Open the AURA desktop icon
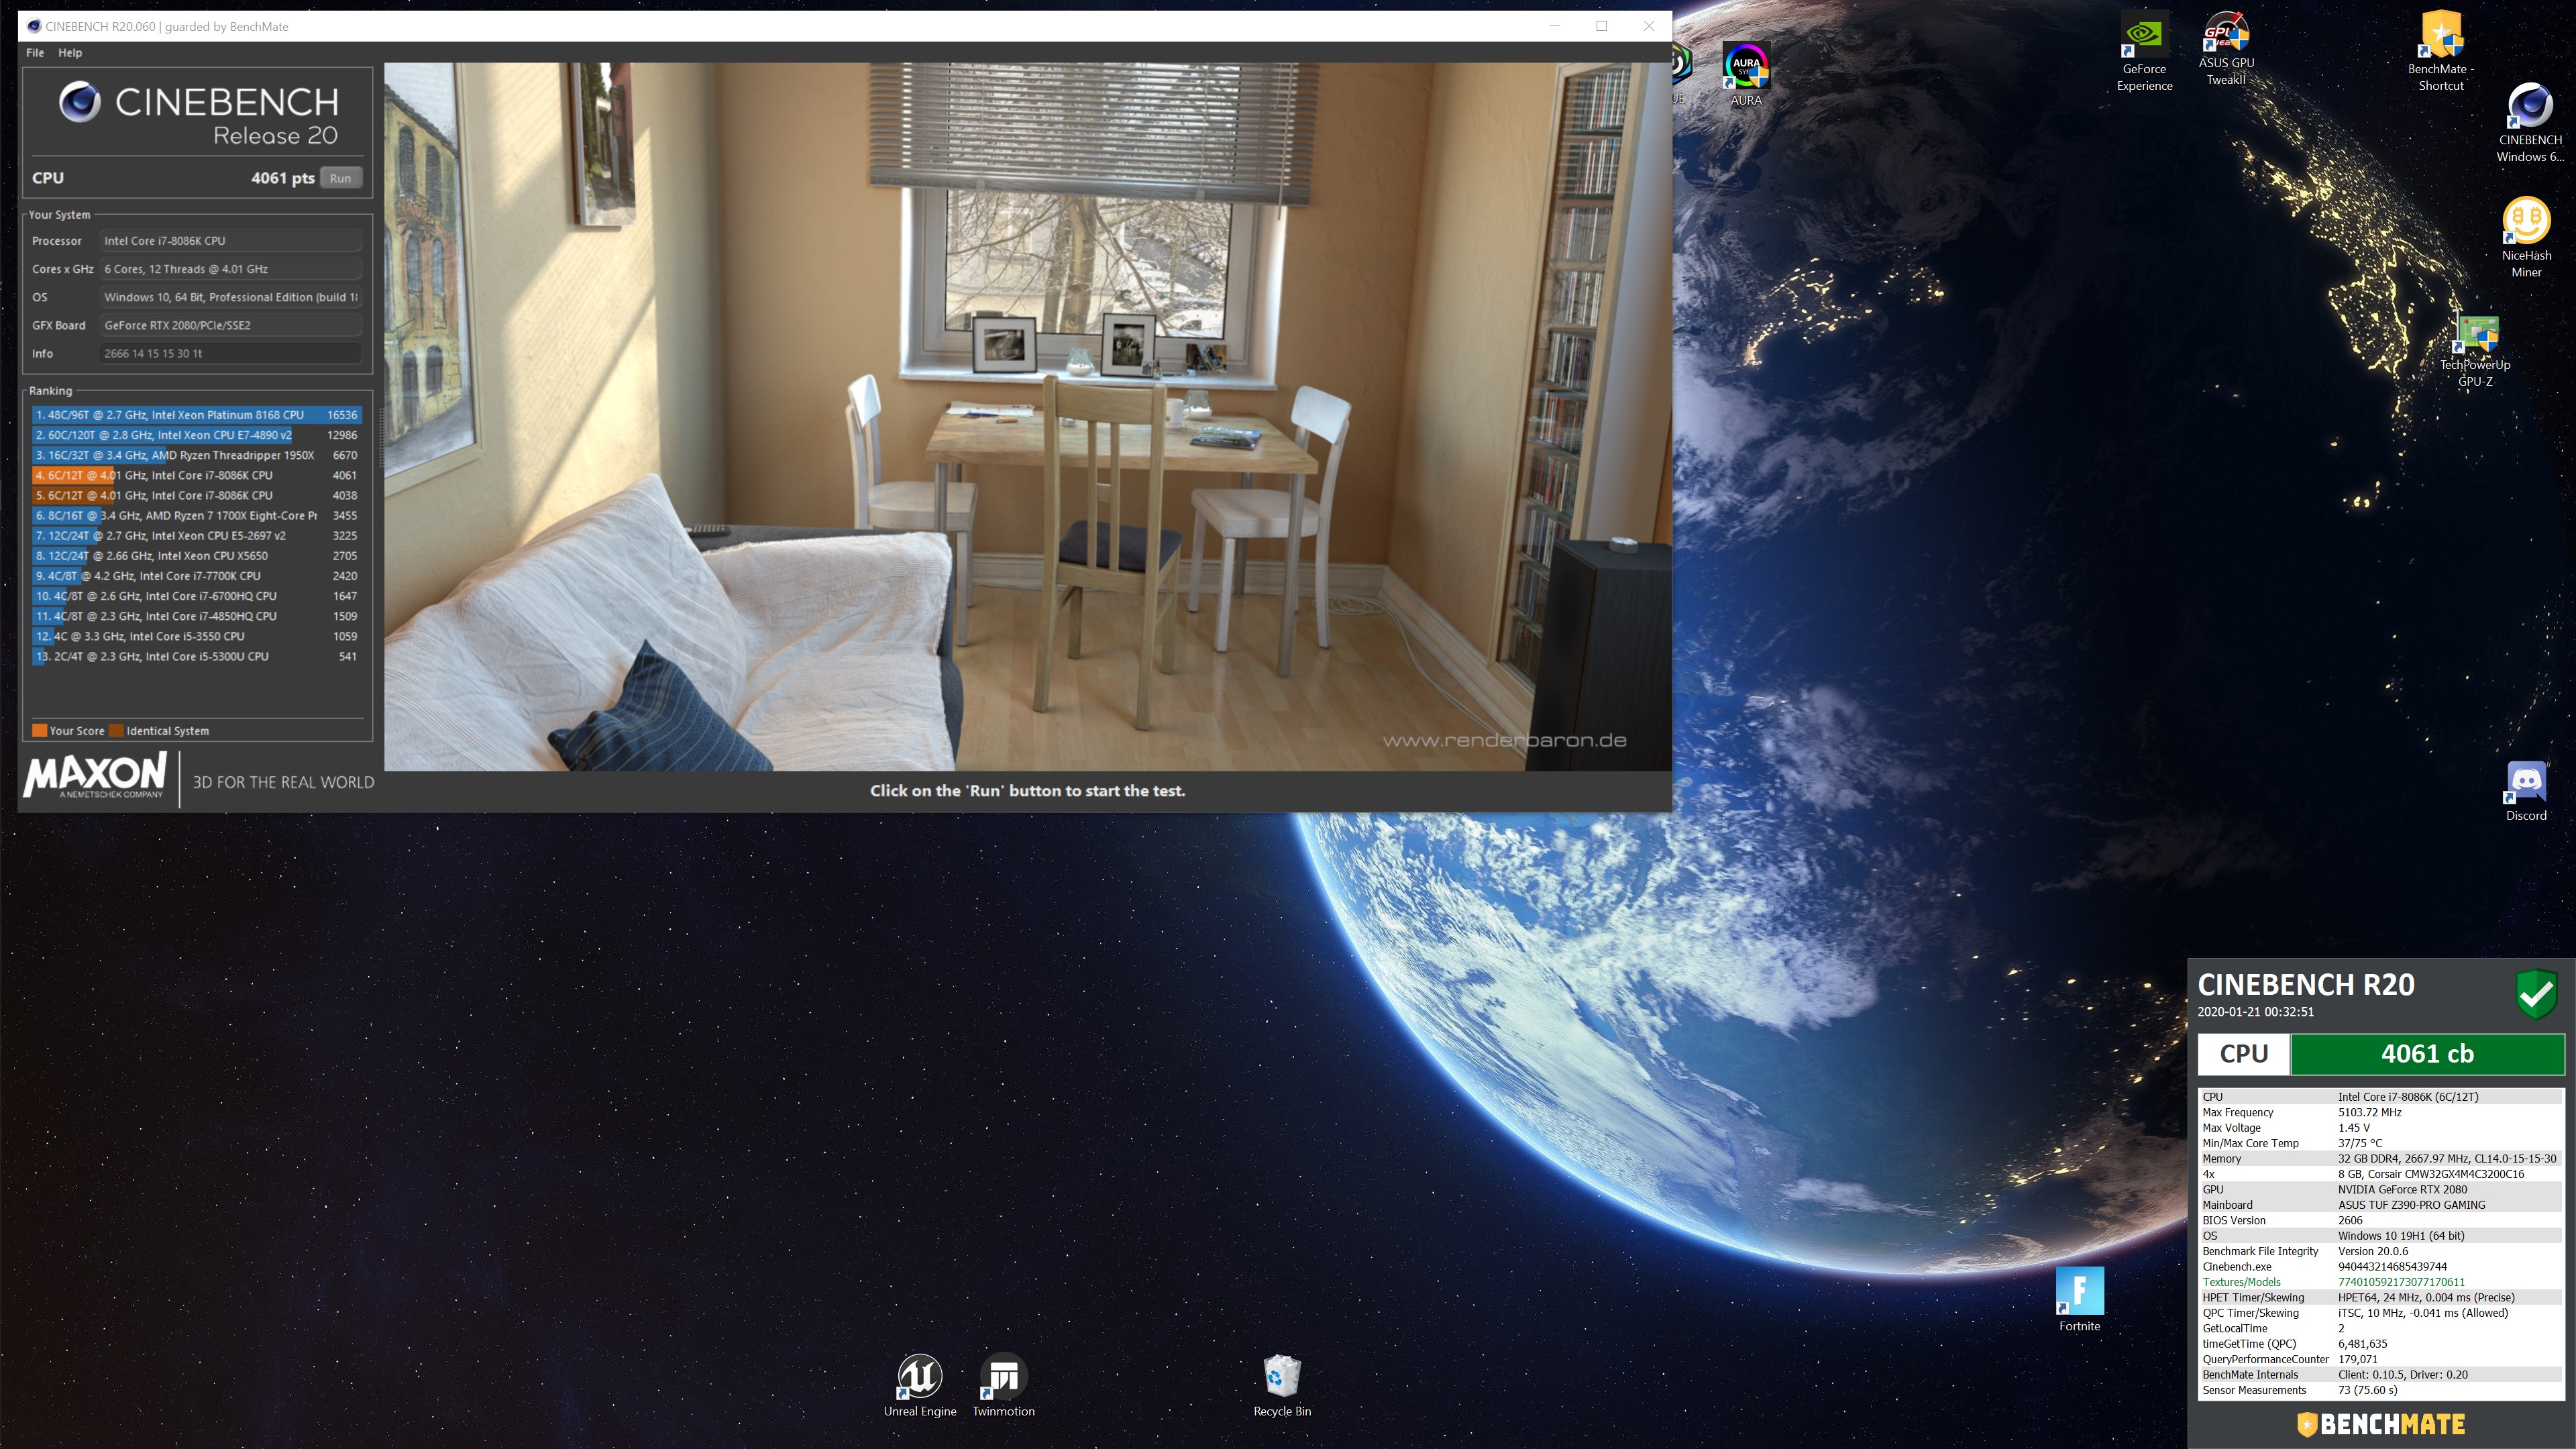 pyautogui.click(x=1746, y=74)
